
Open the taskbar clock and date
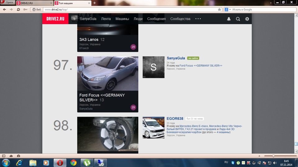(286, 163)
